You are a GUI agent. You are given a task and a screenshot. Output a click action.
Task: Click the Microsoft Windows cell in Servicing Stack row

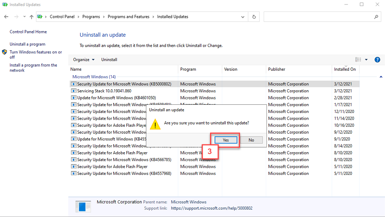coord(198,91)
